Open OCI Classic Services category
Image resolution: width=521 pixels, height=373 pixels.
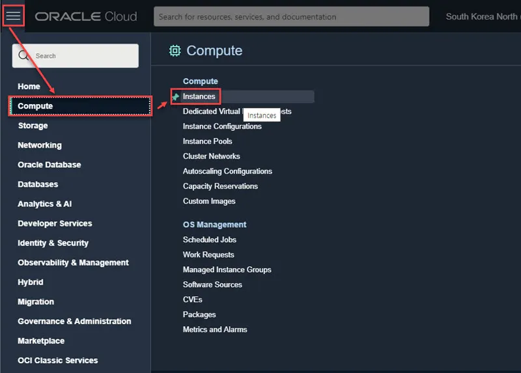click(x=58, y=361)
